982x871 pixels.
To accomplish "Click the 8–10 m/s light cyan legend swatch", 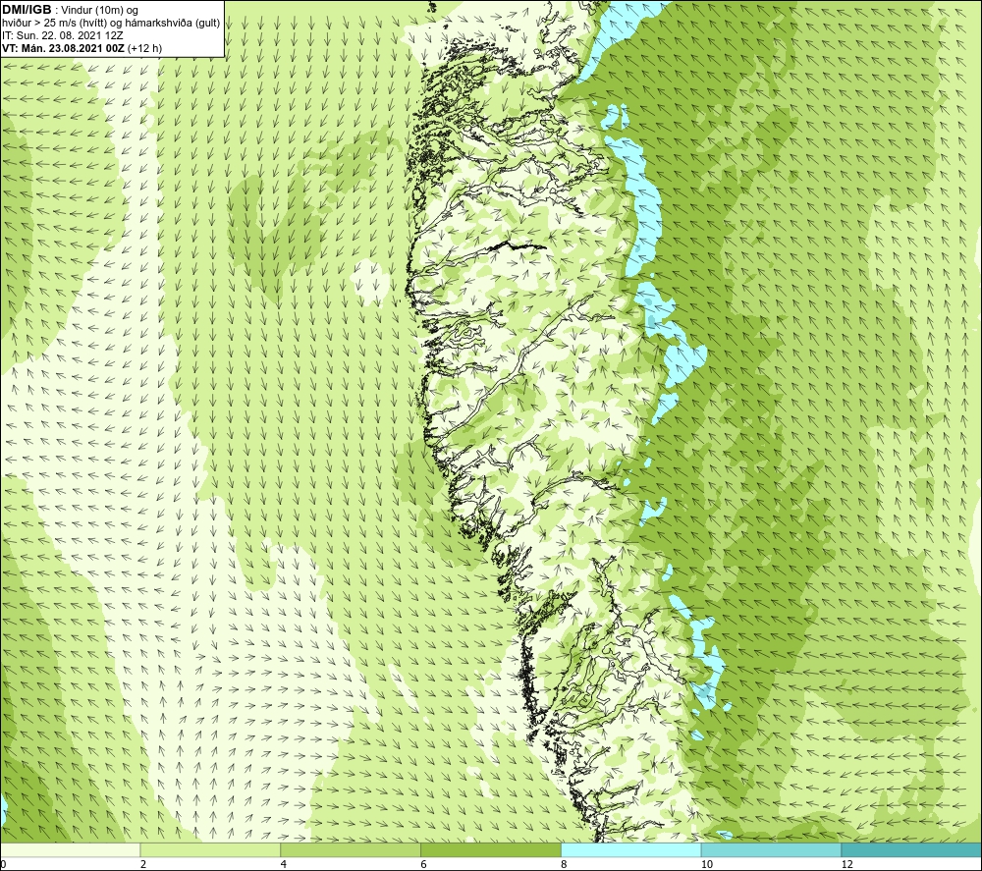I will pyautogui.click(x=631, y=849).
